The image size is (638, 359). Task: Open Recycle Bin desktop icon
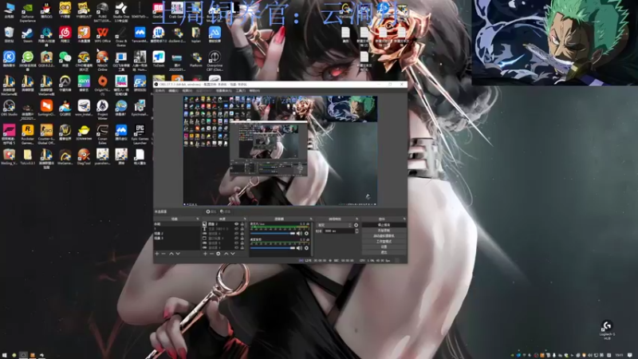coord(9,35)
